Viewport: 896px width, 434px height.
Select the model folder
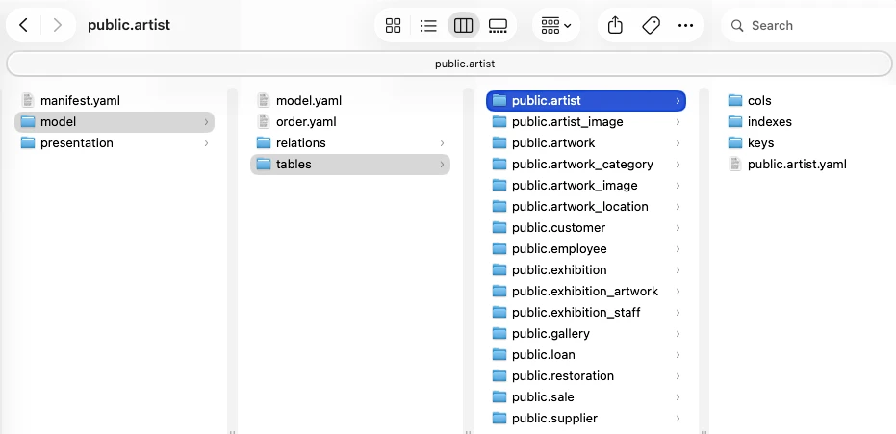(115, 121)
